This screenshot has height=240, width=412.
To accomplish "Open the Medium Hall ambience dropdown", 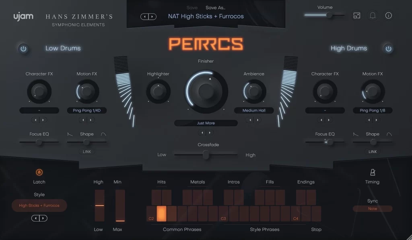I will (253, 110).
